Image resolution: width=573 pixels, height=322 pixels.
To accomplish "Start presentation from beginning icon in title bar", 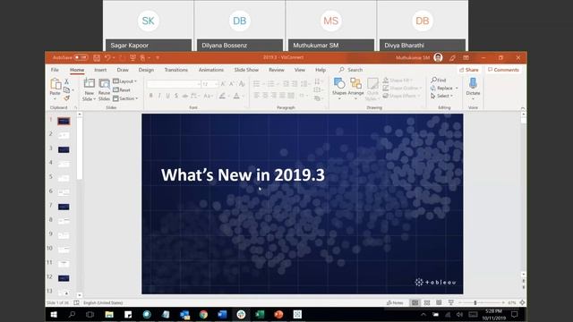I will click(133, 57).
